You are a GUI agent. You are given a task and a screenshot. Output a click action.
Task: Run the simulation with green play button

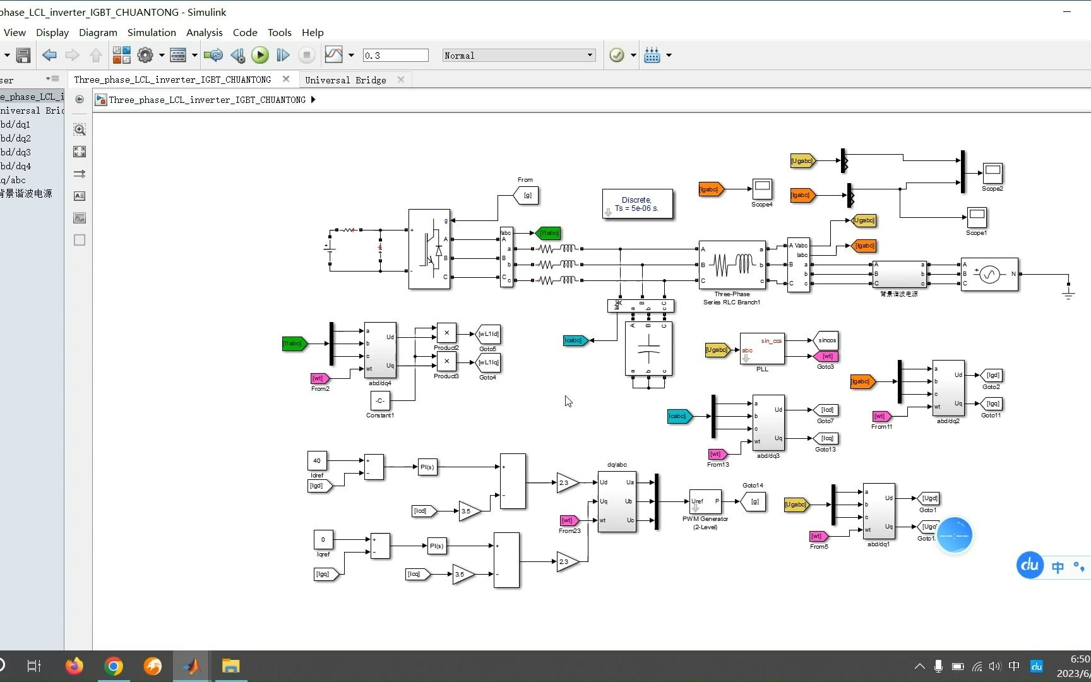click(x=260, y=56)
